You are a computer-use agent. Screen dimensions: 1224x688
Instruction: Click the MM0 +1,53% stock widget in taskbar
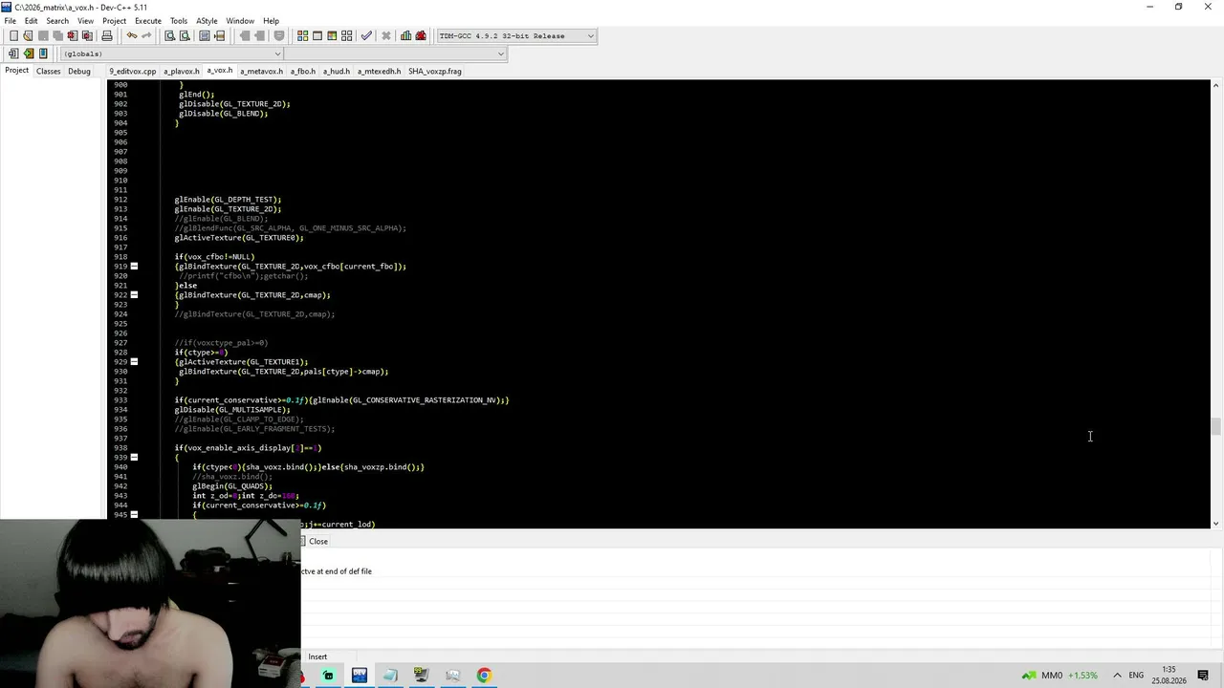(x=1060, y=676)
